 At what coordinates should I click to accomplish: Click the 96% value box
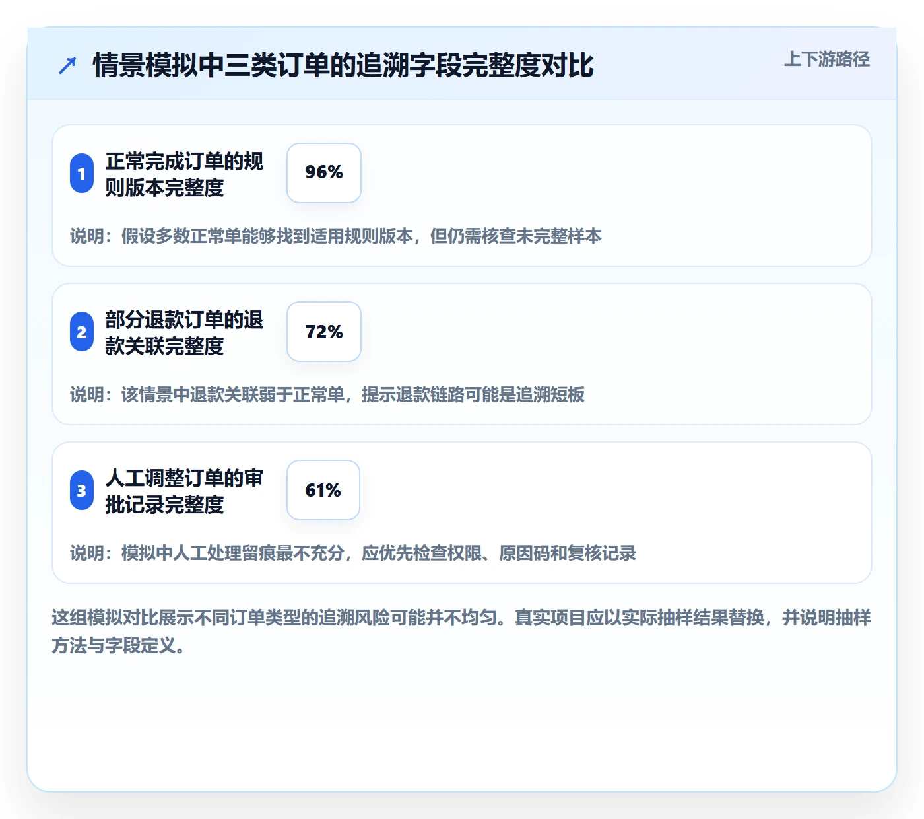pos(324,173)
